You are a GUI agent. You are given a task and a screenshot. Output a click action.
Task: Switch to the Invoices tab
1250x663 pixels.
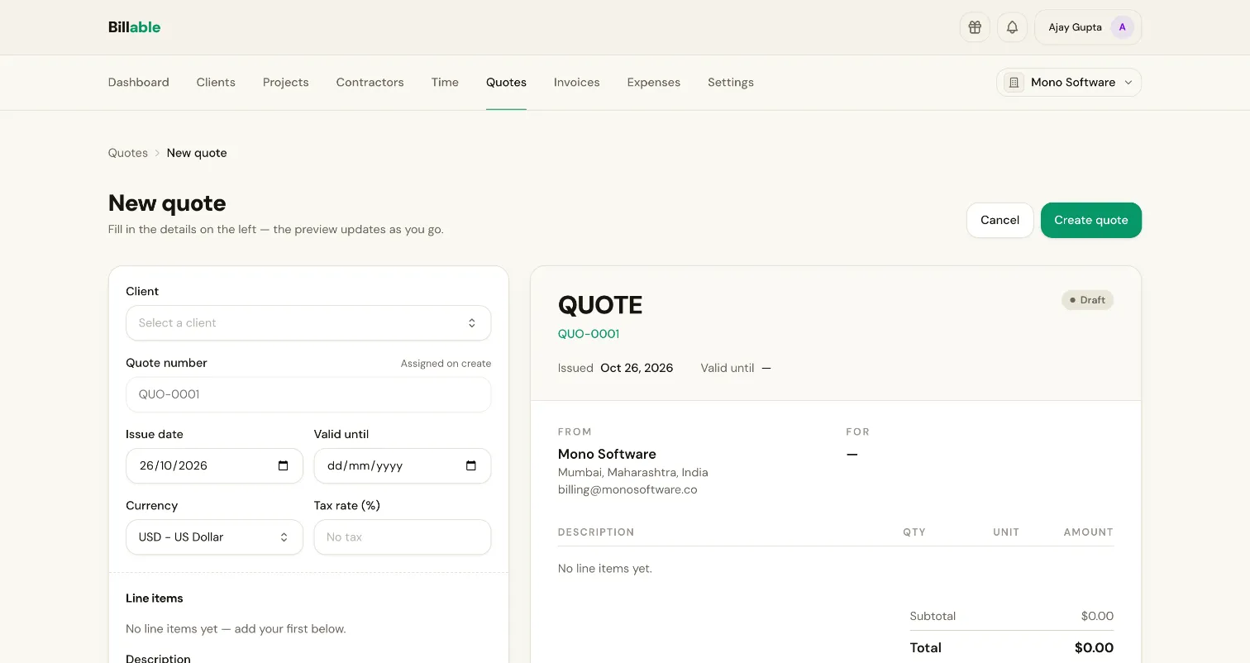tap(577, 83)
